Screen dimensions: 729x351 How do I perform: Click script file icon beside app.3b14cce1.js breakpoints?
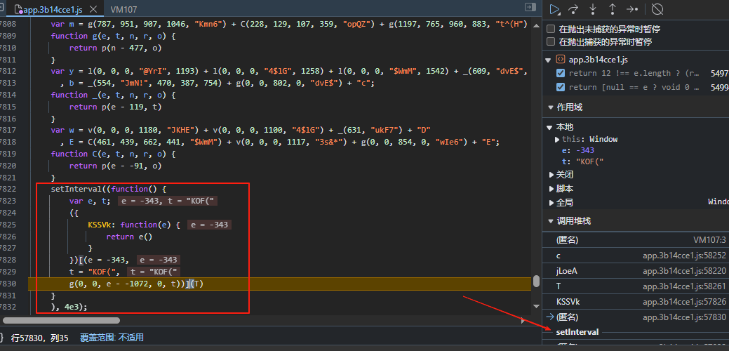tap(561, 60)
